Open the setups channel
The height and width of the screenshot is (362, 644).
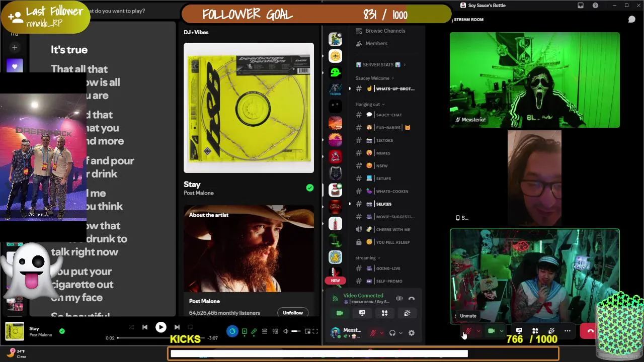point(386,178)
